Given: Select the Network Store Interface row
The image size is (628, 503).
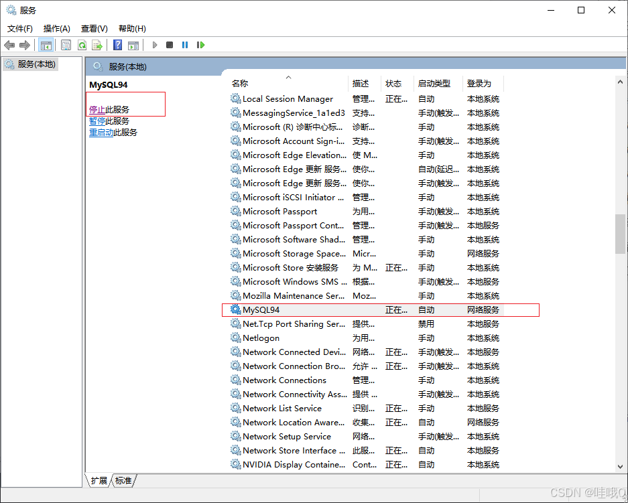Looking at the screenshot, I should pyautogui.click(x=367, y=450).
